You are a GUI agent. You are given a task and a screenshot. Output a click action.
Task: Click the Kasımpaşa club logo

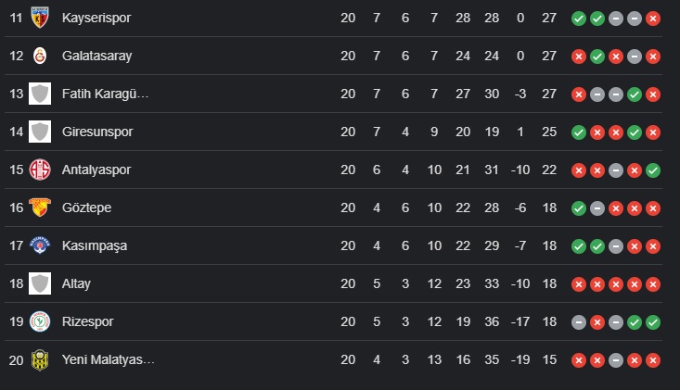39,245
